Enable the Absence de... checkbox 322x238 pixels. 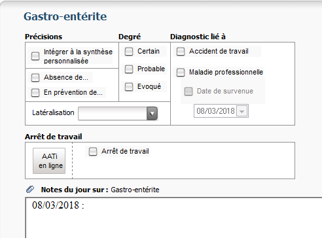[35, 77]
